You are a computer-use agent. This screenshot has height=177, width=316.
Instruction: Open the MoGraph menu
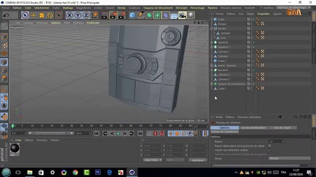point(181,8)
